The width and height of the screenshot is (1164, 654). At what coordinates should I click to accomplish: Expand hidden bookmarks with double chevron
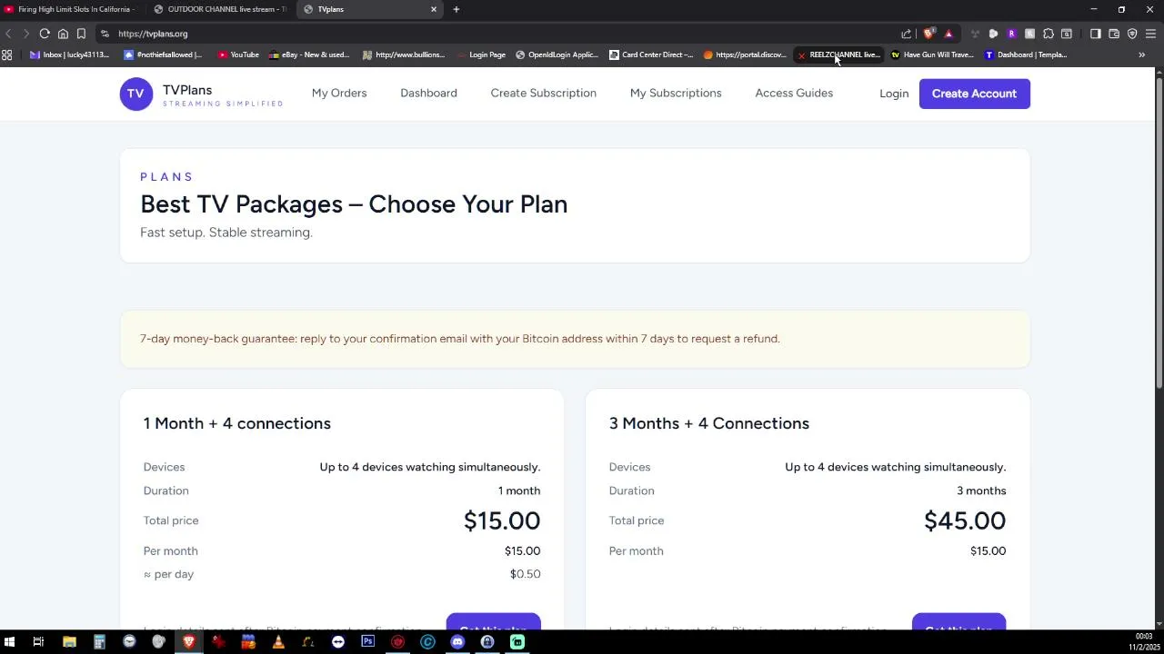coord(1141,54)
